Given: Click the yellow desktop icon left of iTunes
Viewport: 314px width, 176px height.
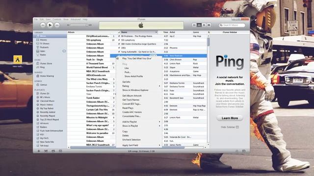Looking at the screenshot, I should click(x=18, y=60).
